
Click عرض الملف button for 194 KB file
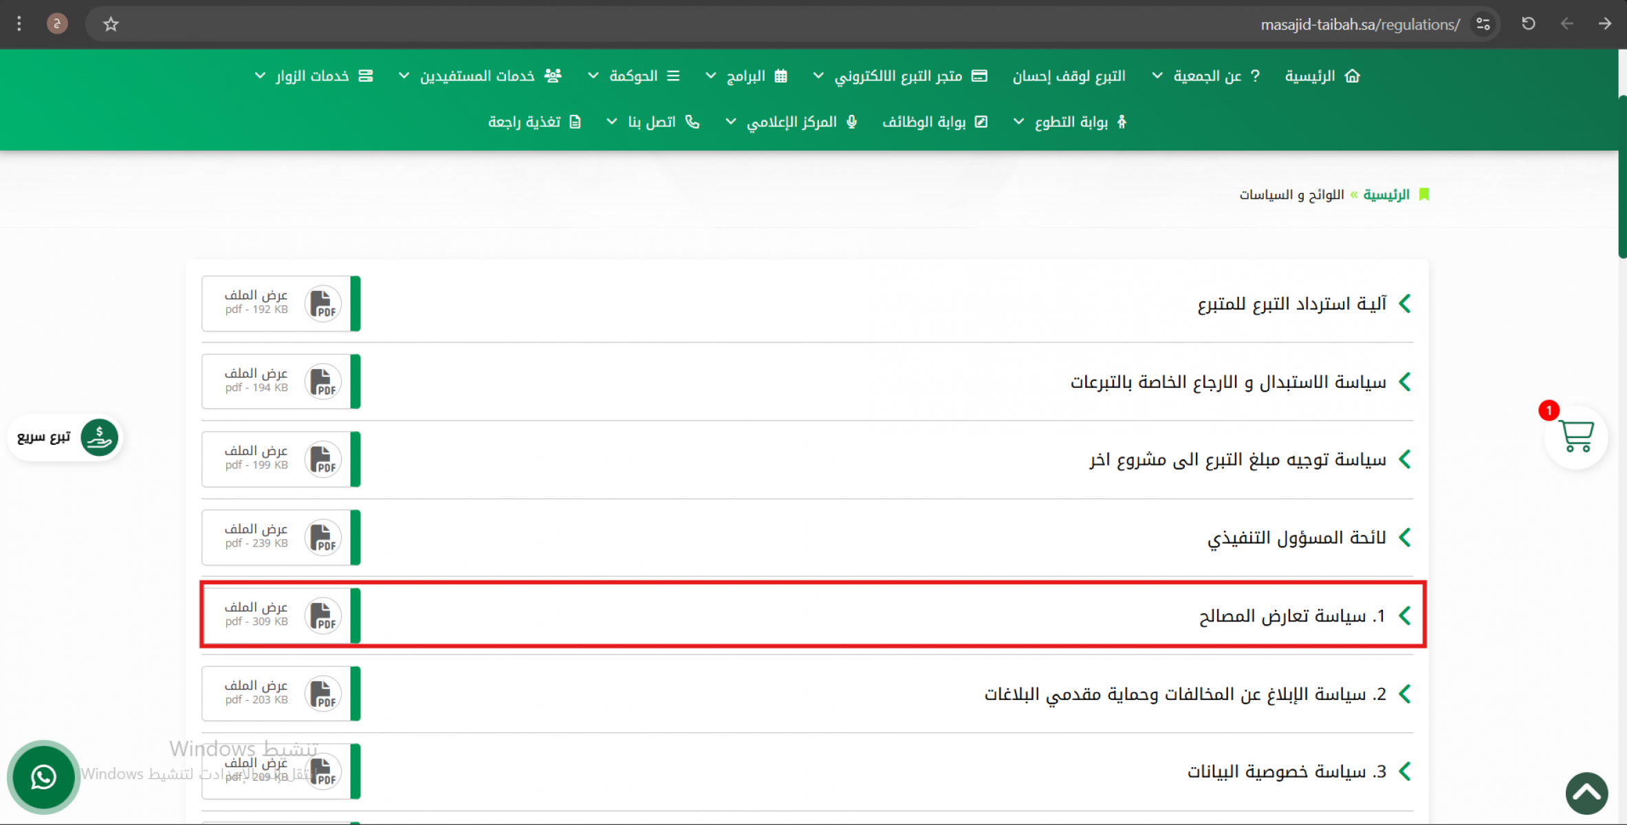[x=256, y=373]
